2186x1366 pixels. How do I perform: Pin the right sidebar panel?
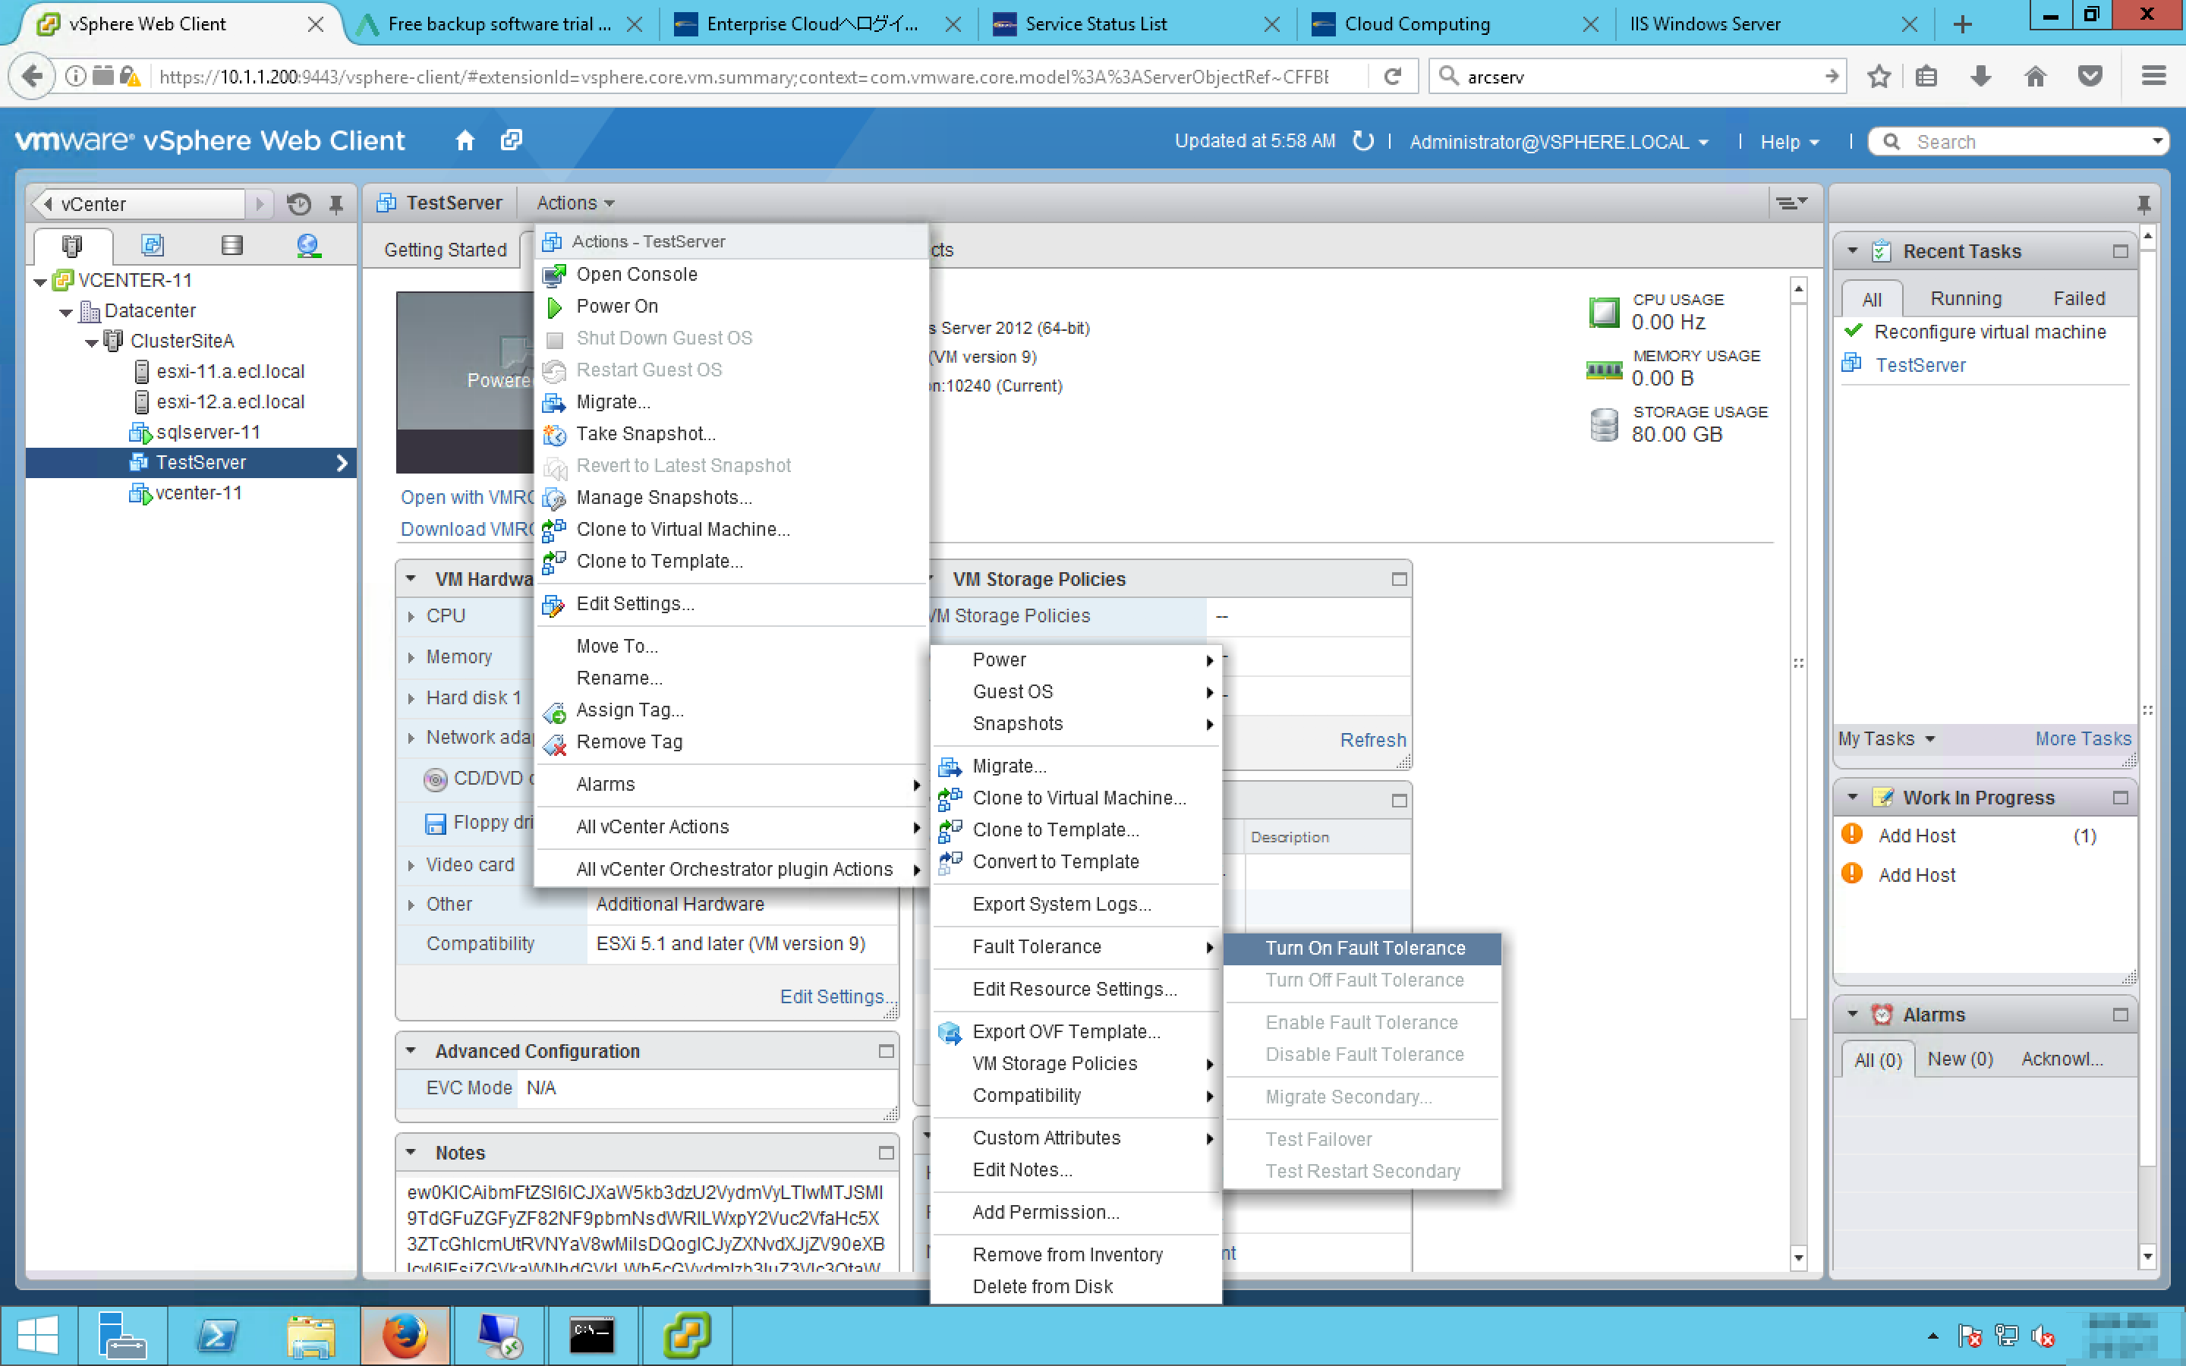[x=2143, y=204]
